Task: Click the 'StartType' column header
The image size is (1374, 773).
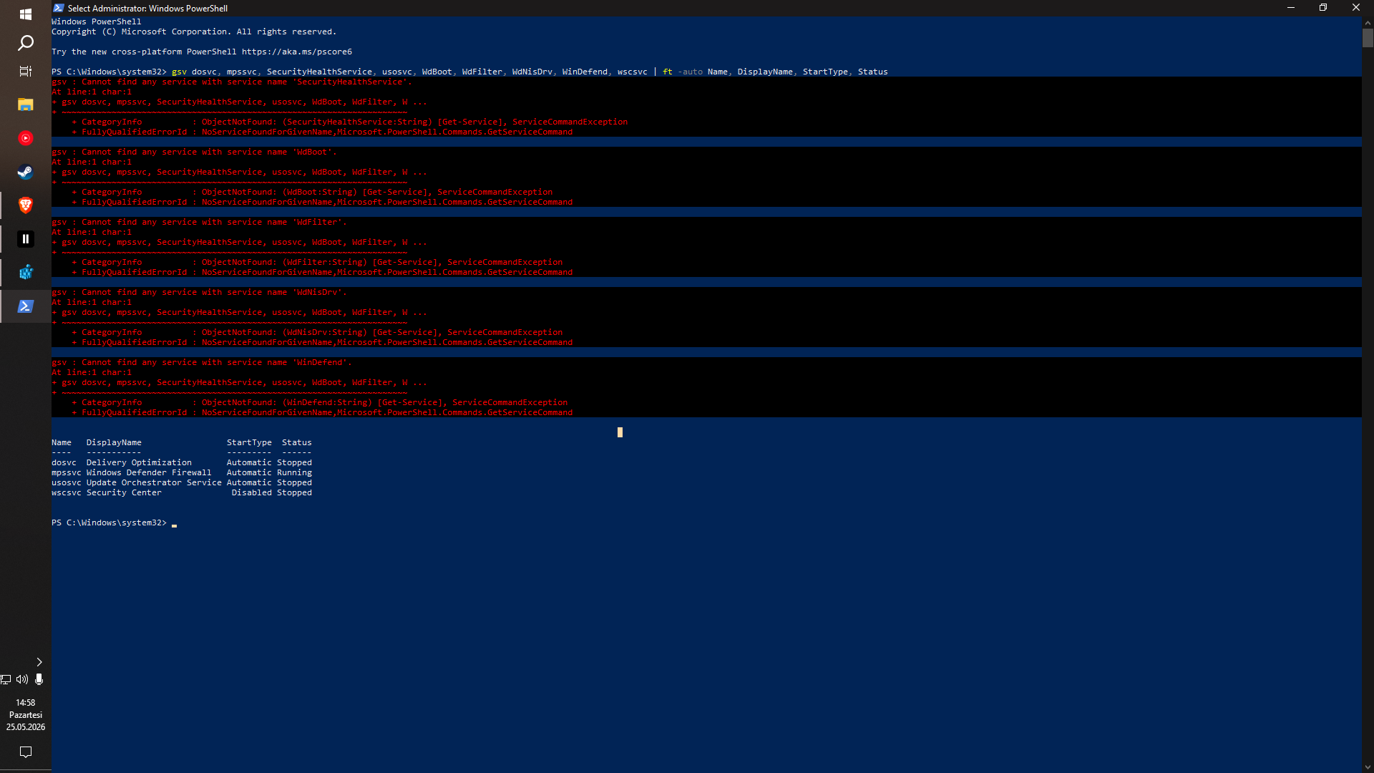Action: click(249, 442)
